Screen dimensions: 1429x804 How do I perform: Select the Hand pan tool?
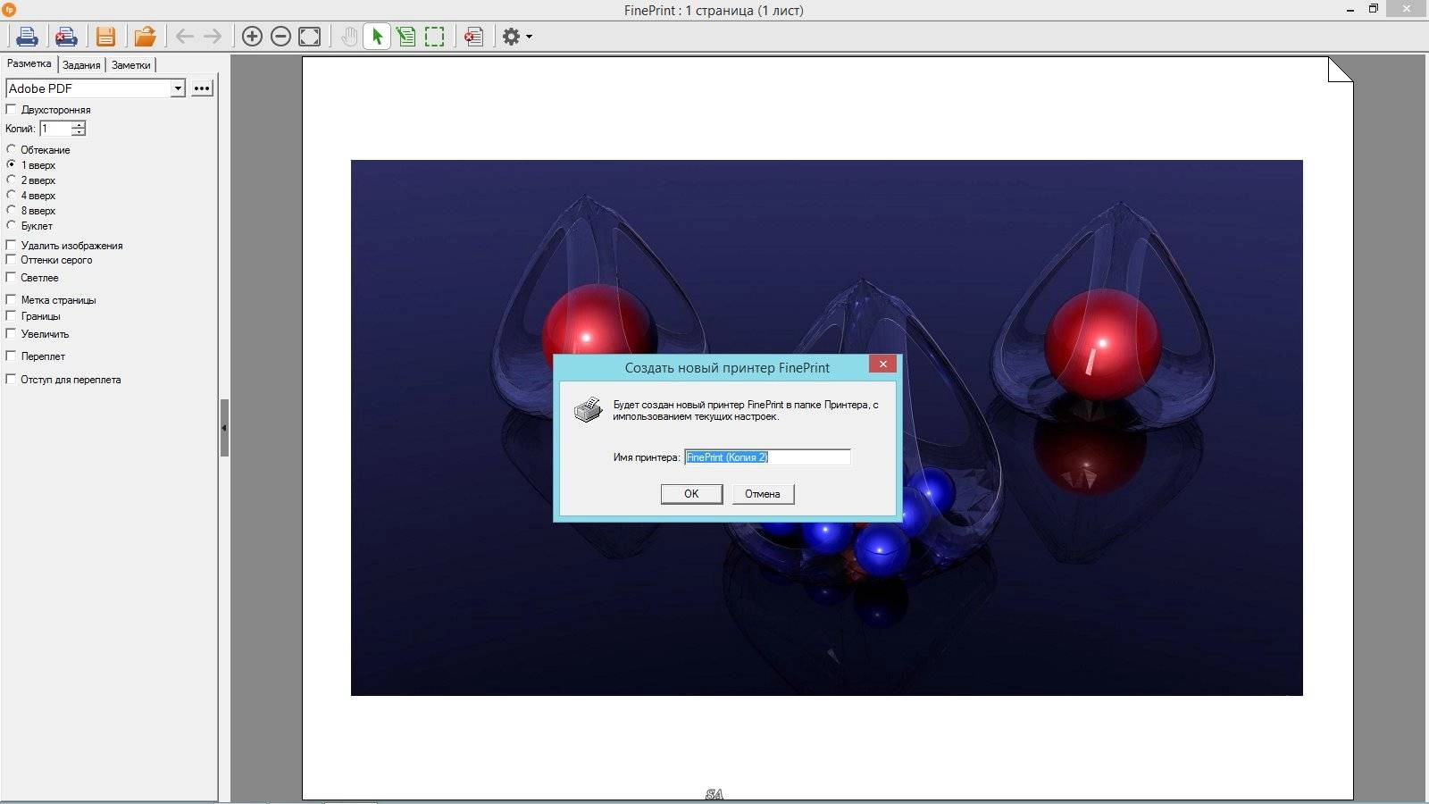349,37
